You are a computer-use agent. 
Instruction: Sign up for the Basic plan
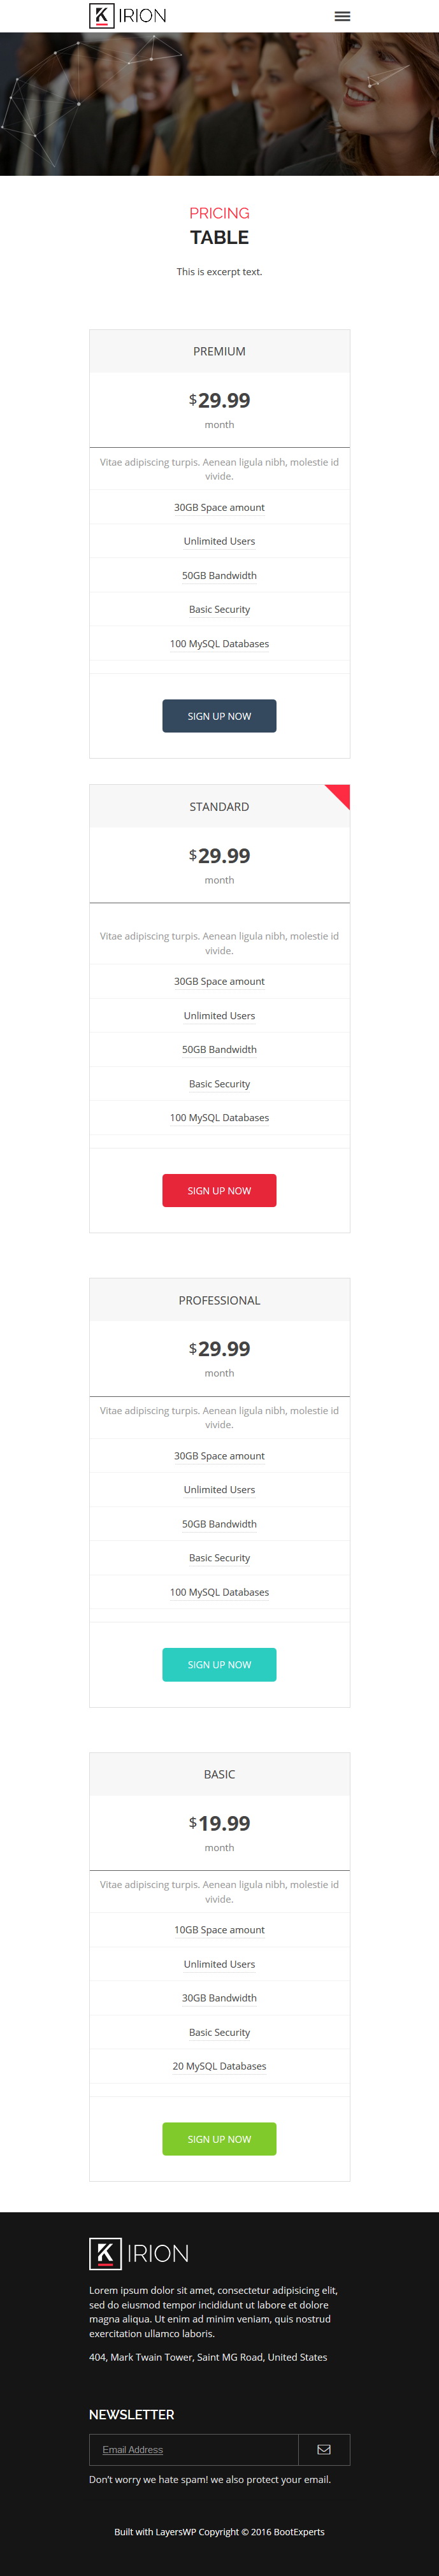point(219,2138)
